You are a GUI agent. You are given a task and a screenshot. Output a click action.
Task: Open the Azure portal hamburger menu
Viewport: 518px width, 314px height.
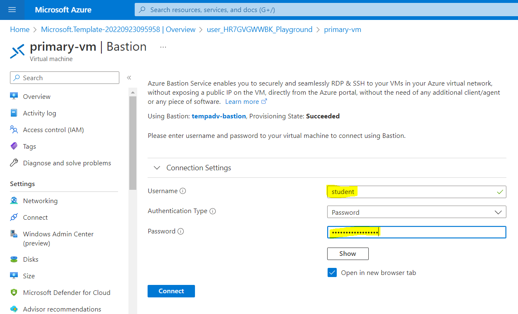(12, 10)
